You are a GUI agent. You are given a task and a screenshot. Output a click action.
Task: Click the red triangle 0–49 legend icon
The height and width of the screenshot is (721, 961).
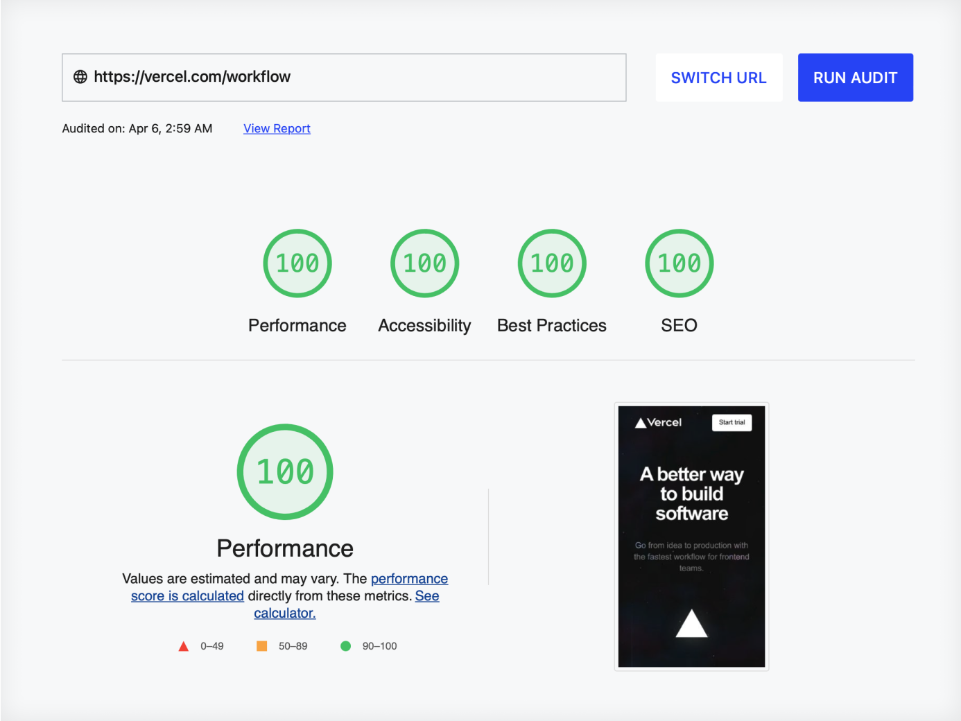[x=184, y=646]
